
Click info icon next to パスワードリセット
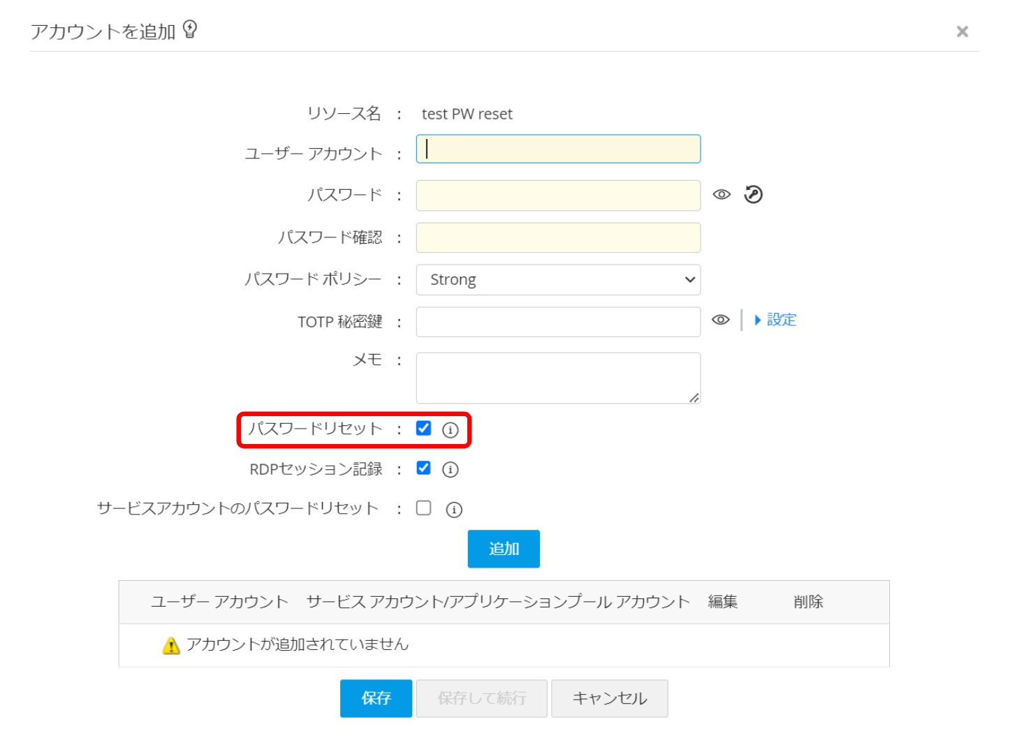451,430
